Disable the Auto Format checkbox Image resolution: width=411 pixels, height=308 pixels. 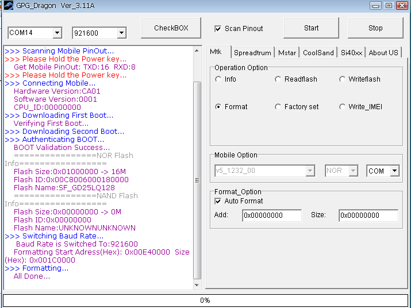[x=218, y=201]
